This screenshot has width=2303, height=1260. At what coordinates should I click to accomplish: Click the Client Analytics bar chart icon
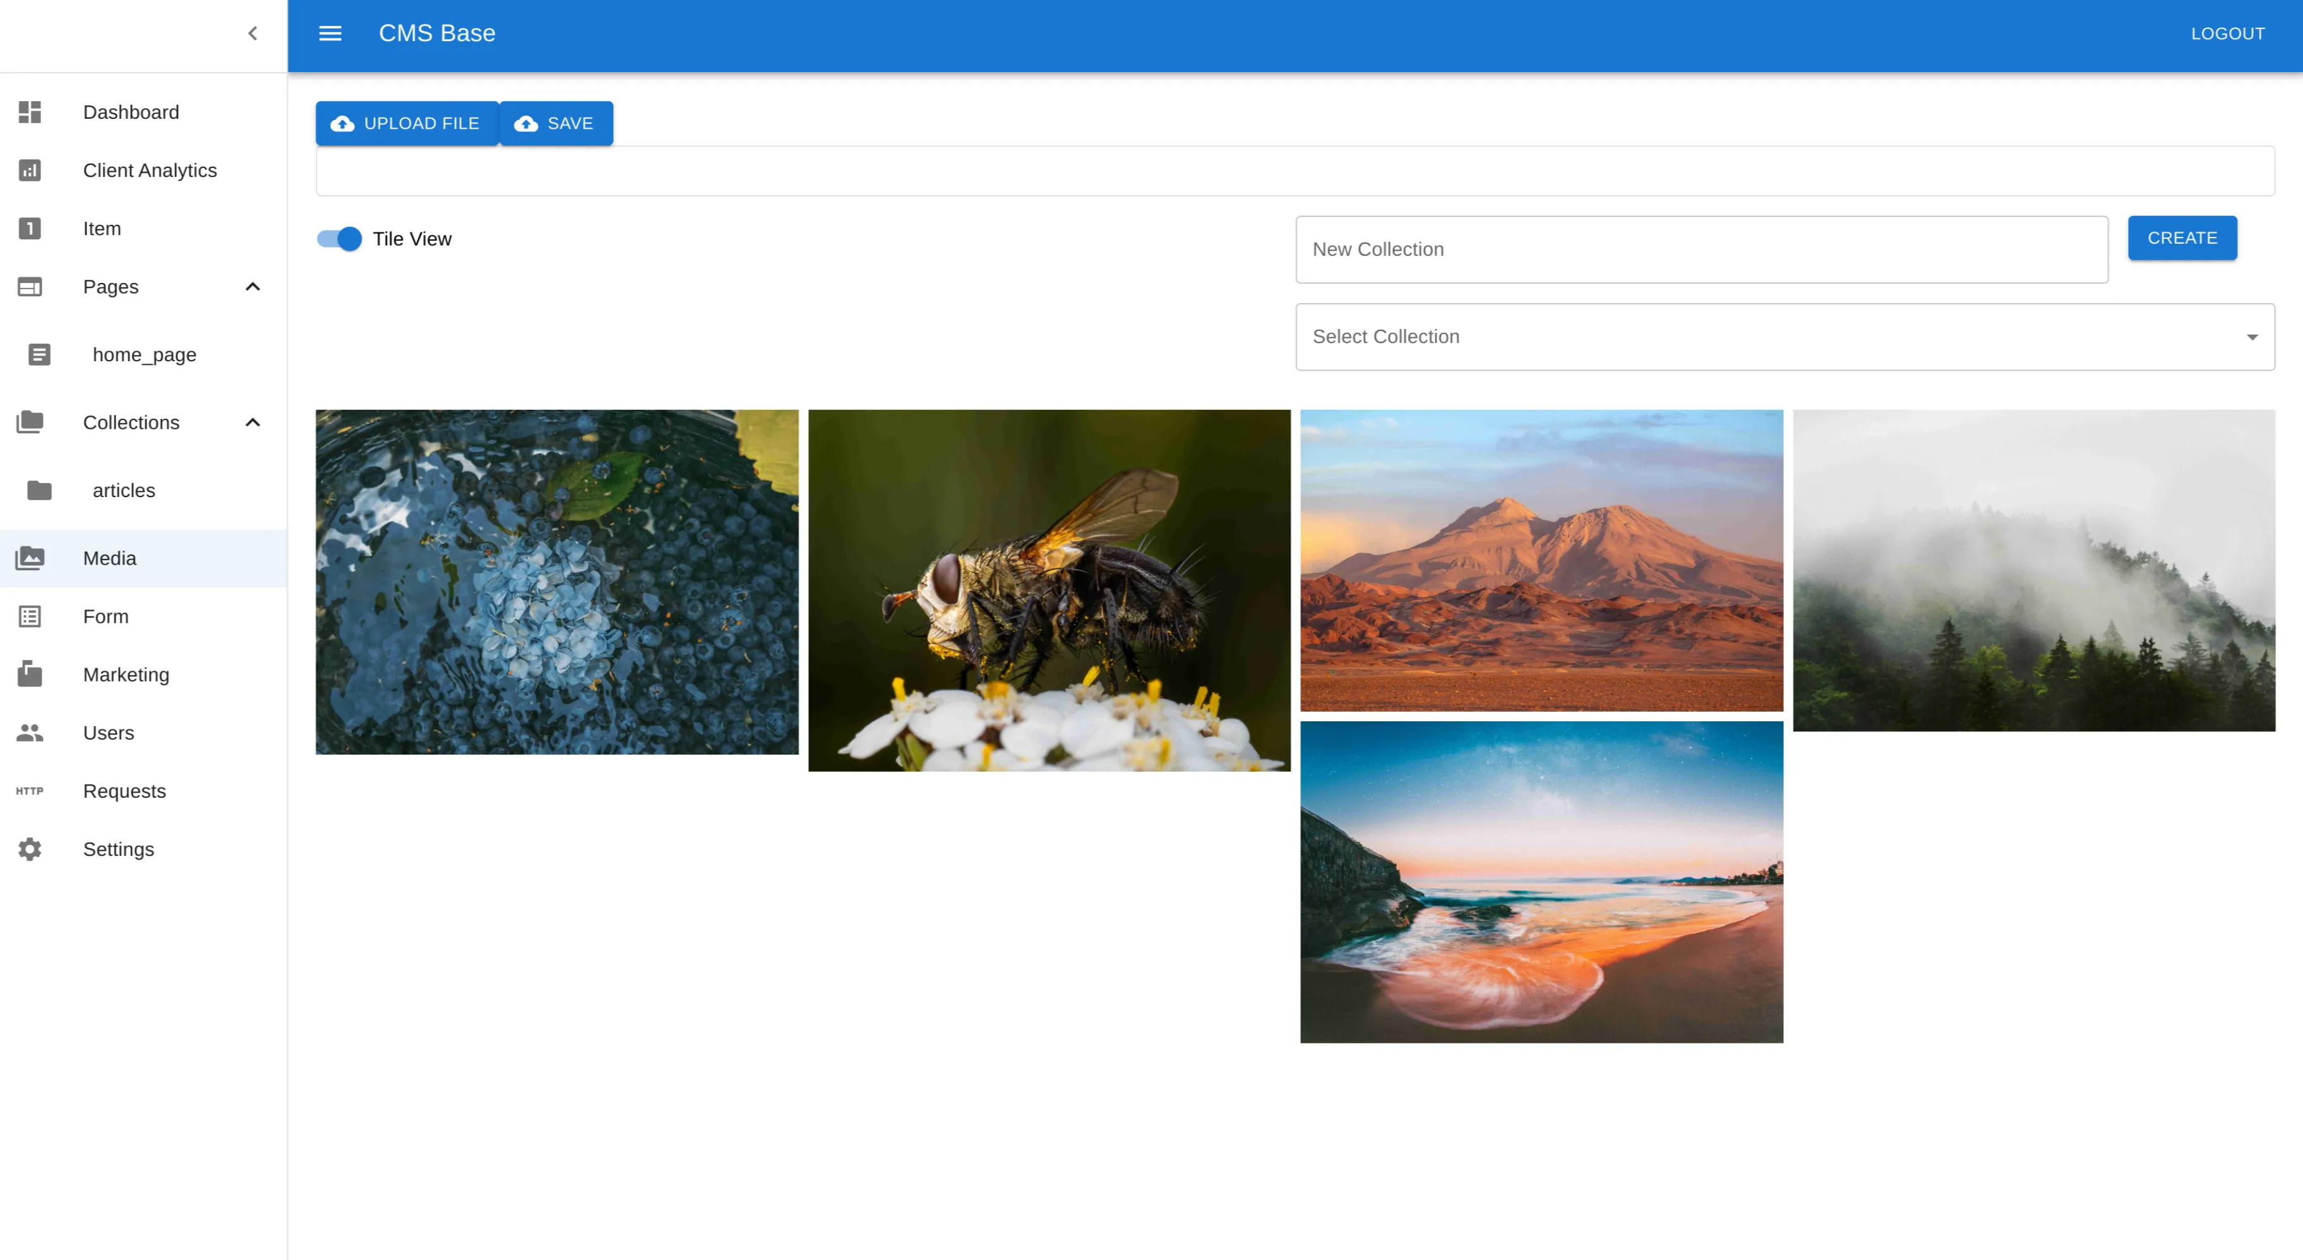click(x=30, y=170)
